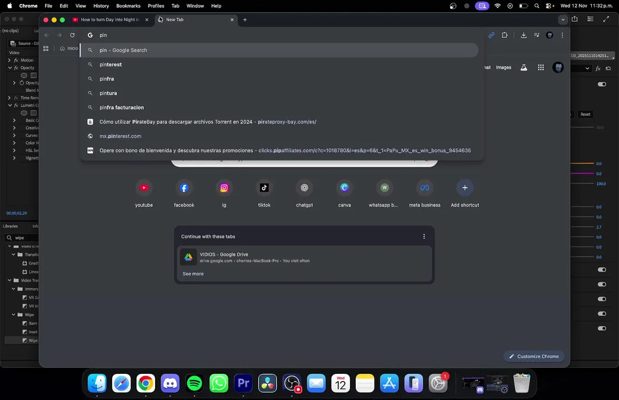Click the Add shortcut plus button
Image resolution: width=619 pixels, height=400 pixels.
(x=465, y=188)
